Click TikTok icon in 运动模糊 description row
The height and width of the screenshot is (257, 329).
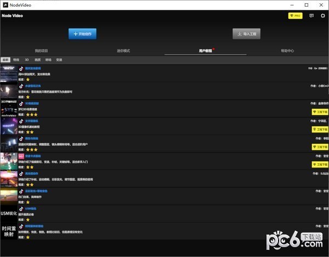[21, 174]
